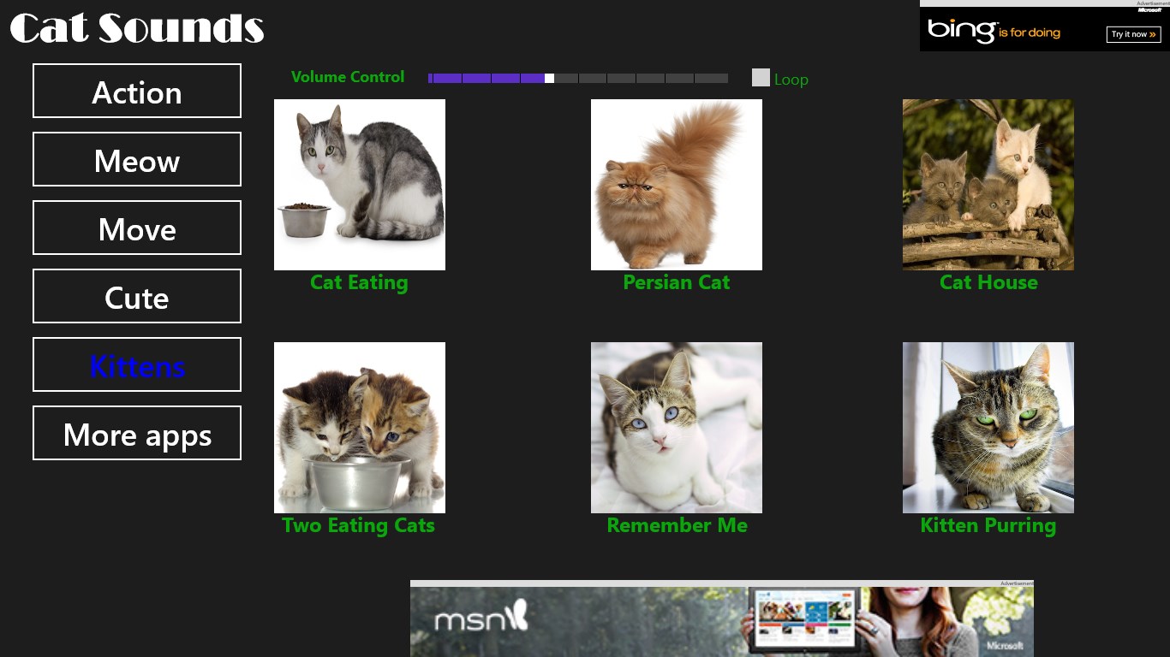Play the Remember Me cat image

(x=677, y=428)
